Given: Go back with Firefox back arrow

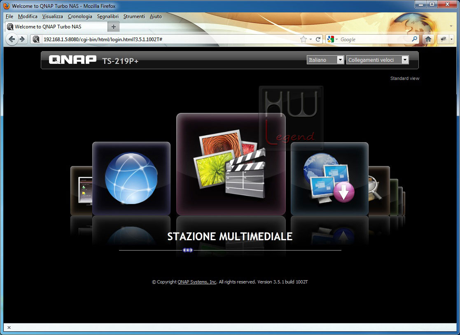Looking at the screenshot, I should (12, 39).
